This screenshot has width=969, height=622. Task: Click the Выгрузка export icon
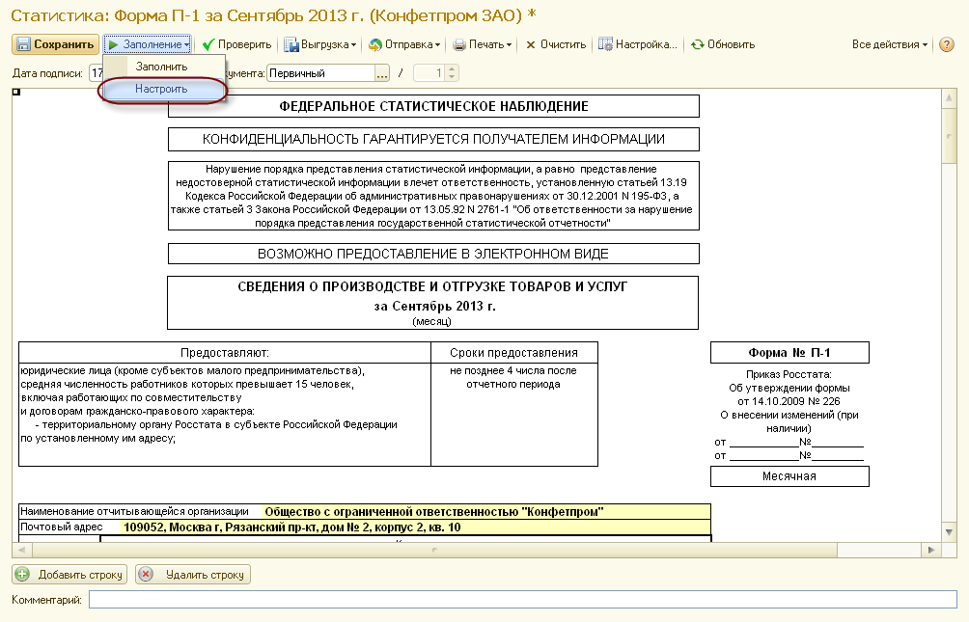291,44
